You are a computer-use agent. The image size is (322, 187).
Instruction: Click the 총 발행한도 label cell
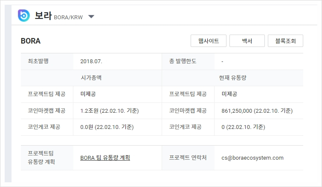click(x=188, y=61)
